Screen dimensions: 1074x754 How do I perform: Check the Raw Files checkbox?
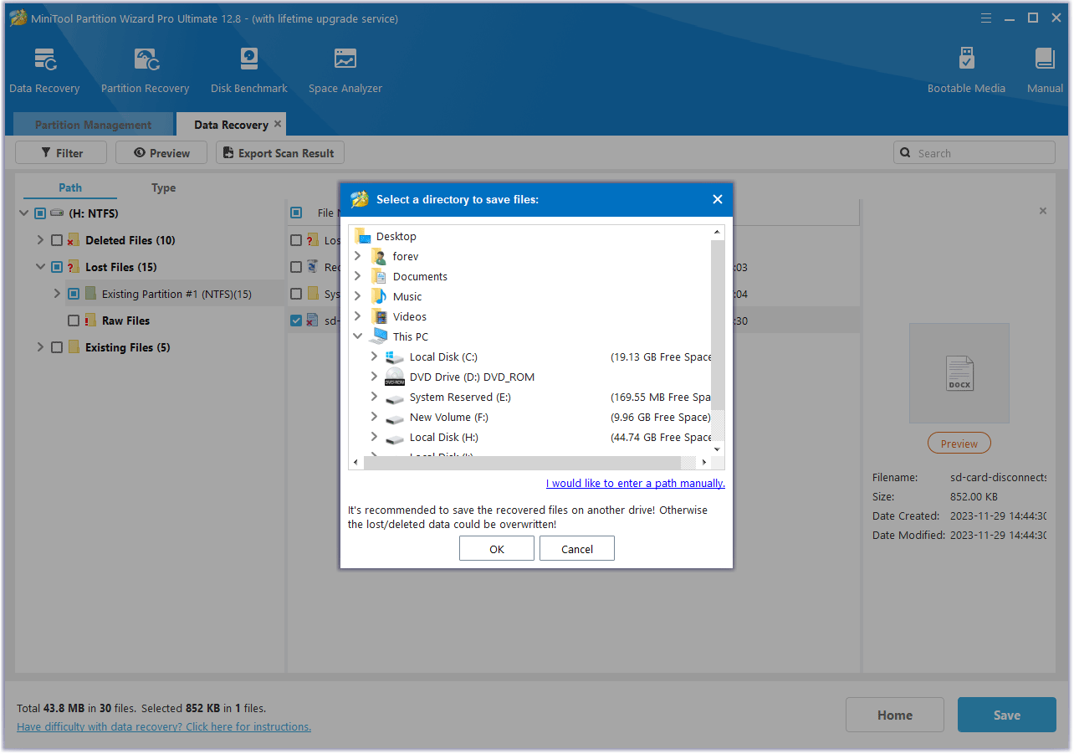pyautogui.click(x=74, y=320)
